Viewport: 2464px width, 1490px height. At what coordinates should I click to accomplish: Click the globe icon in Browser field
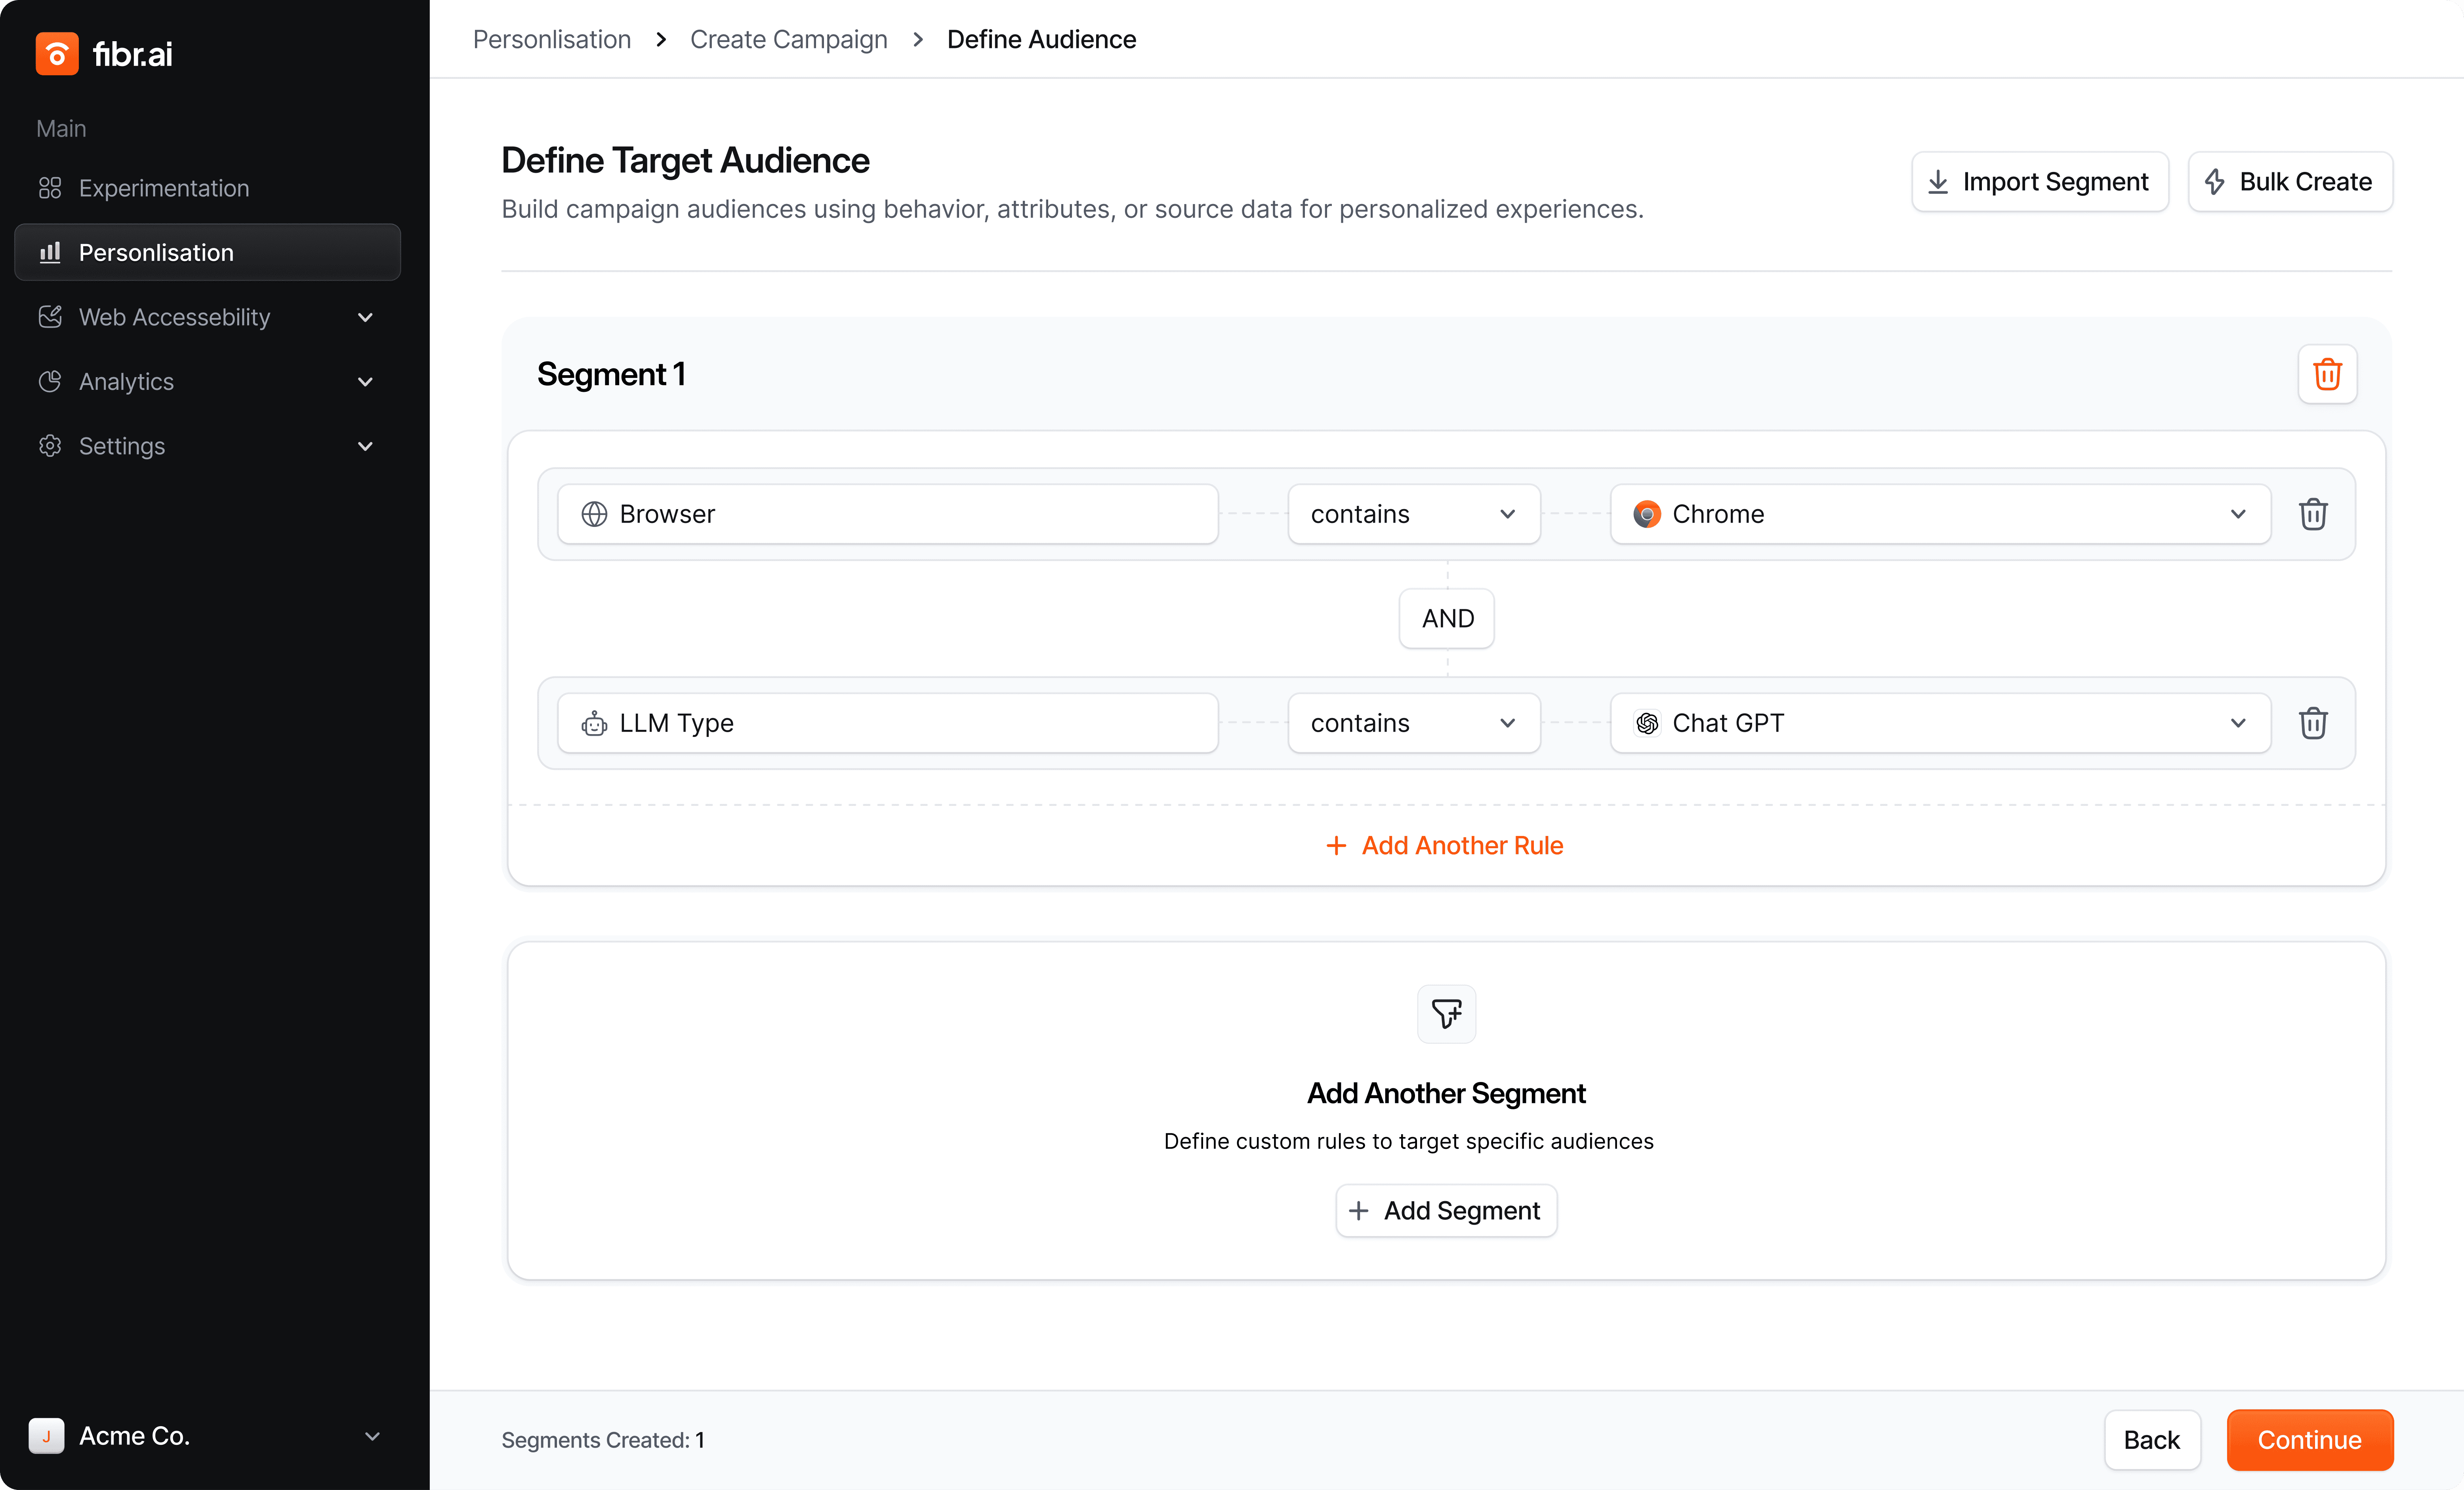[x=594, y=514]
